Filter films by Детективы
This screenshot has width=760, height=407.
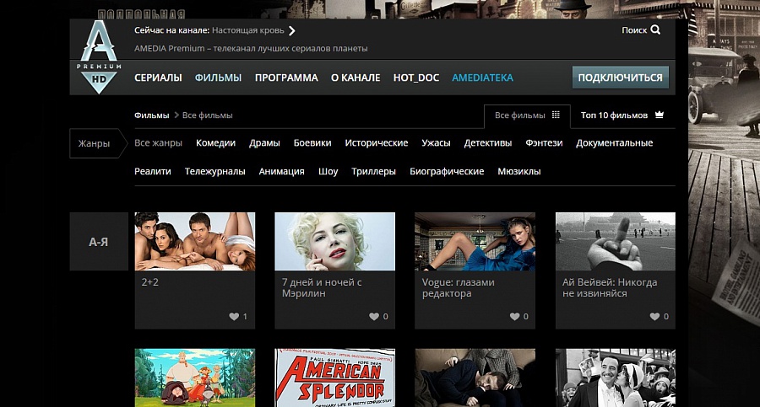point(488,142)
